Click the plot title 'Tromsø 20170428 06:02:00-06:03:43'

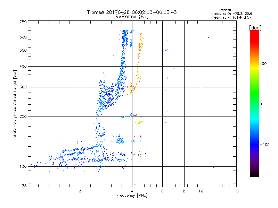(132, 12)
